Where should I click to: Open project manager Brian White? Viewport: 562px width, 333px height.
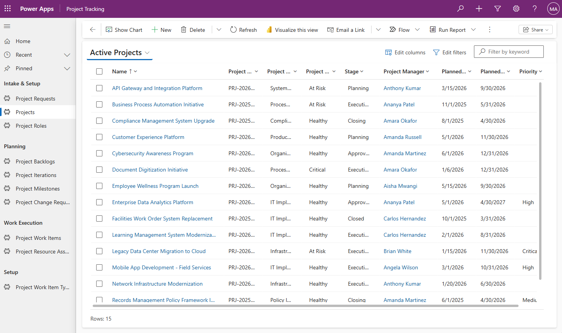pyautogui.click(x=398, y=251)
